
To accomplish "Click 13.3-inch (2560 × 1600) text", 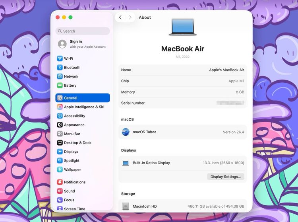I will 223,163.
